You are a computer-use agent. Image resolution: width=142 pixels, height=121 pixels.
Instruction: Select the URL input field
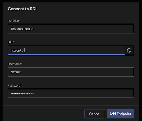tap(66, 51)
